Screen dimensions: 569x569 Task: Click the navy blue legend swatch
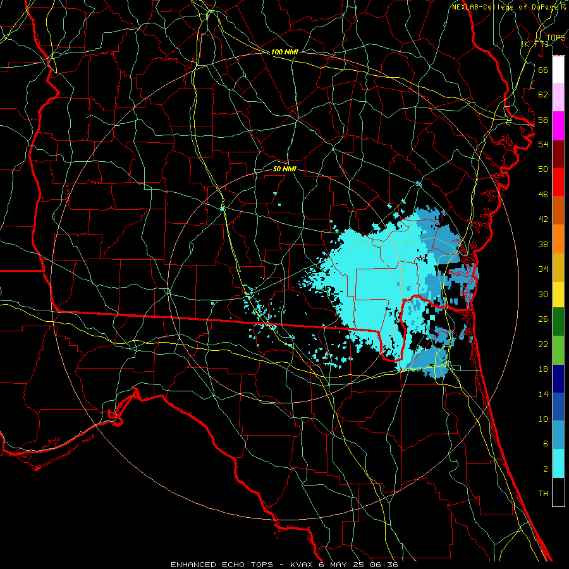coord(558,379)
